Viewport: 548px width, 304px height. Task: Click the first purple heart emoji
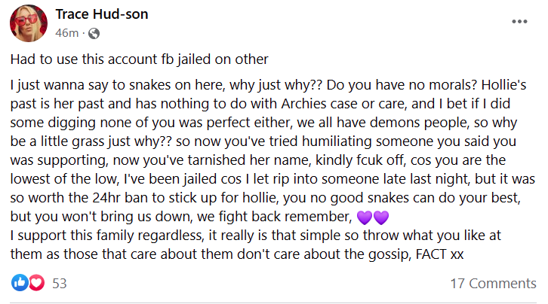364,217
